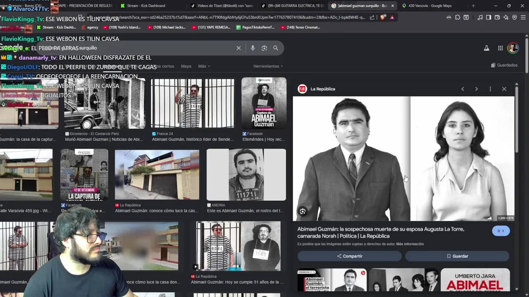Screen dimensions: 529x297
Task: Click the magnifier search button
Action: (x=276, y=48)
